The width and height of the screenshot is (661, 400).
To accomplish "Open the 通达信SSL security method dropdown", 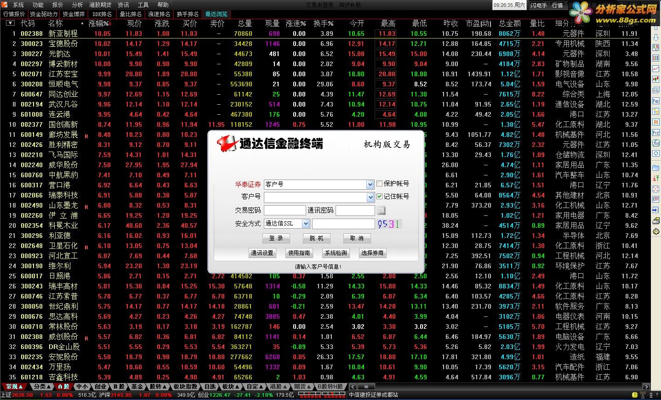I will 306,224.
